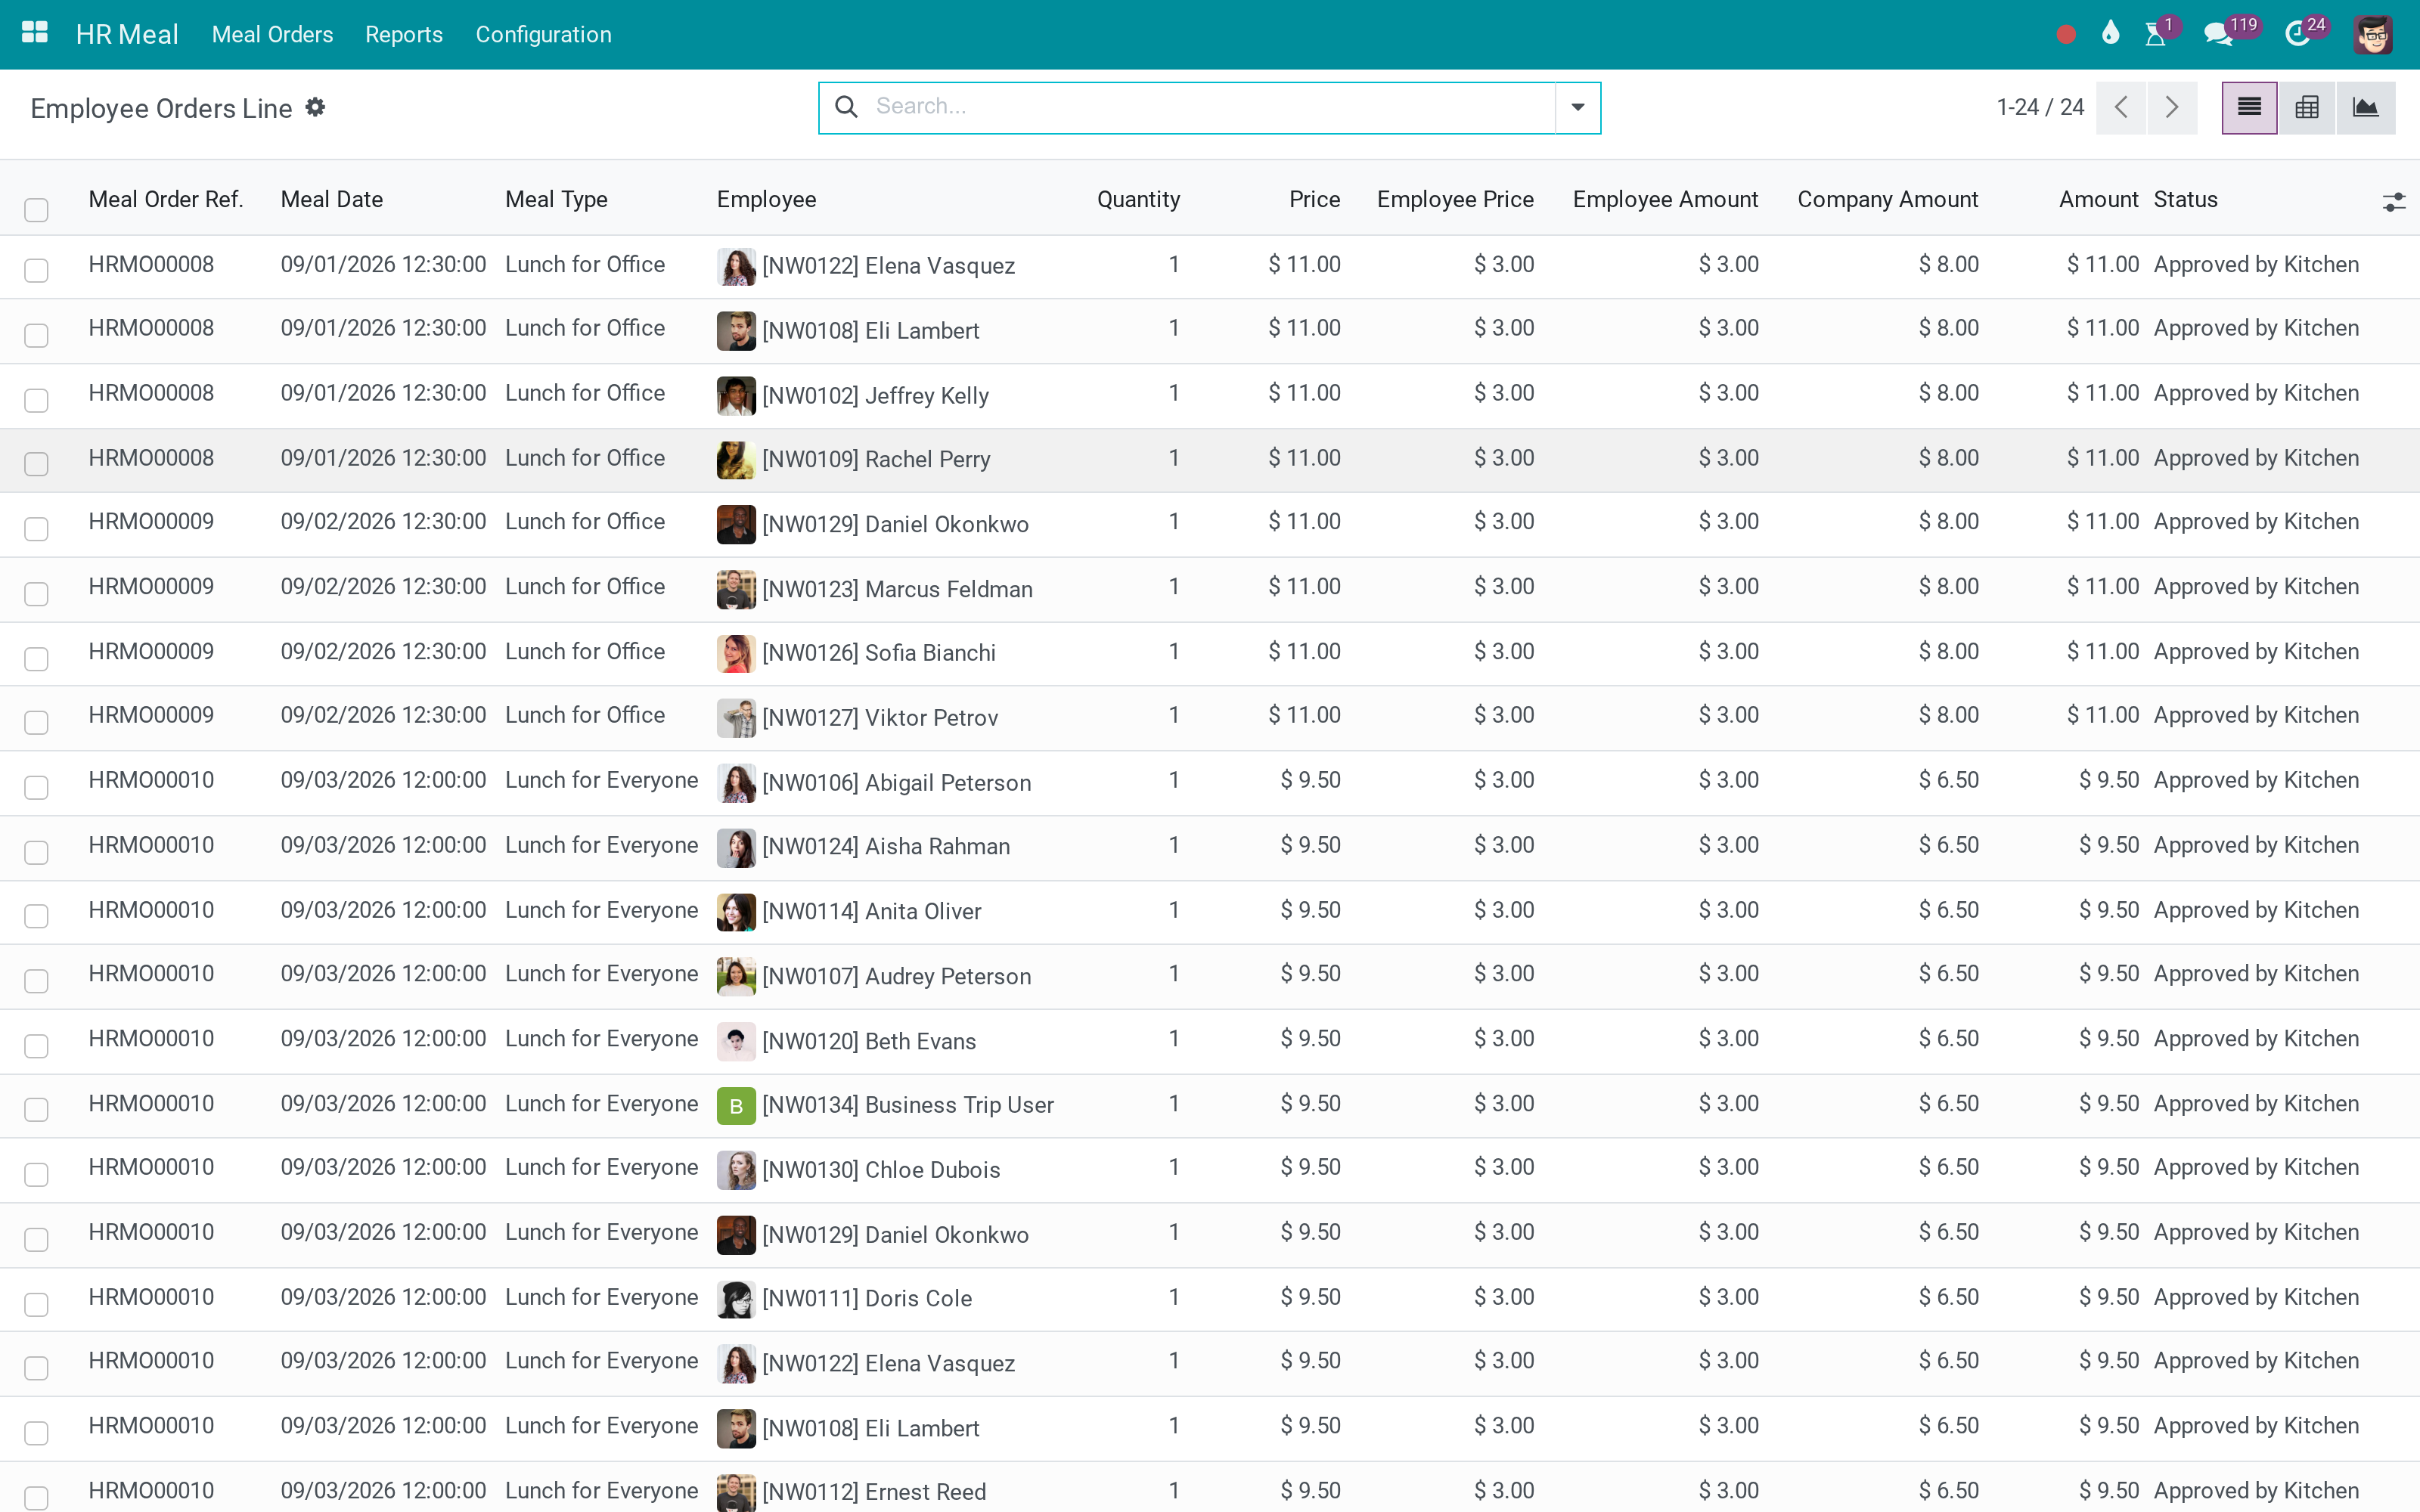The image size is (2420, 1512).
Task: Open the Employee Orders Line gear settings
Action: point(315,107)
